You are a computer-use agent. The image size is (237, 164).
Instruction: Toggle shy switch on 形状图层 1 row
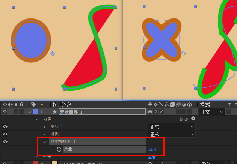tap(150, 111)
